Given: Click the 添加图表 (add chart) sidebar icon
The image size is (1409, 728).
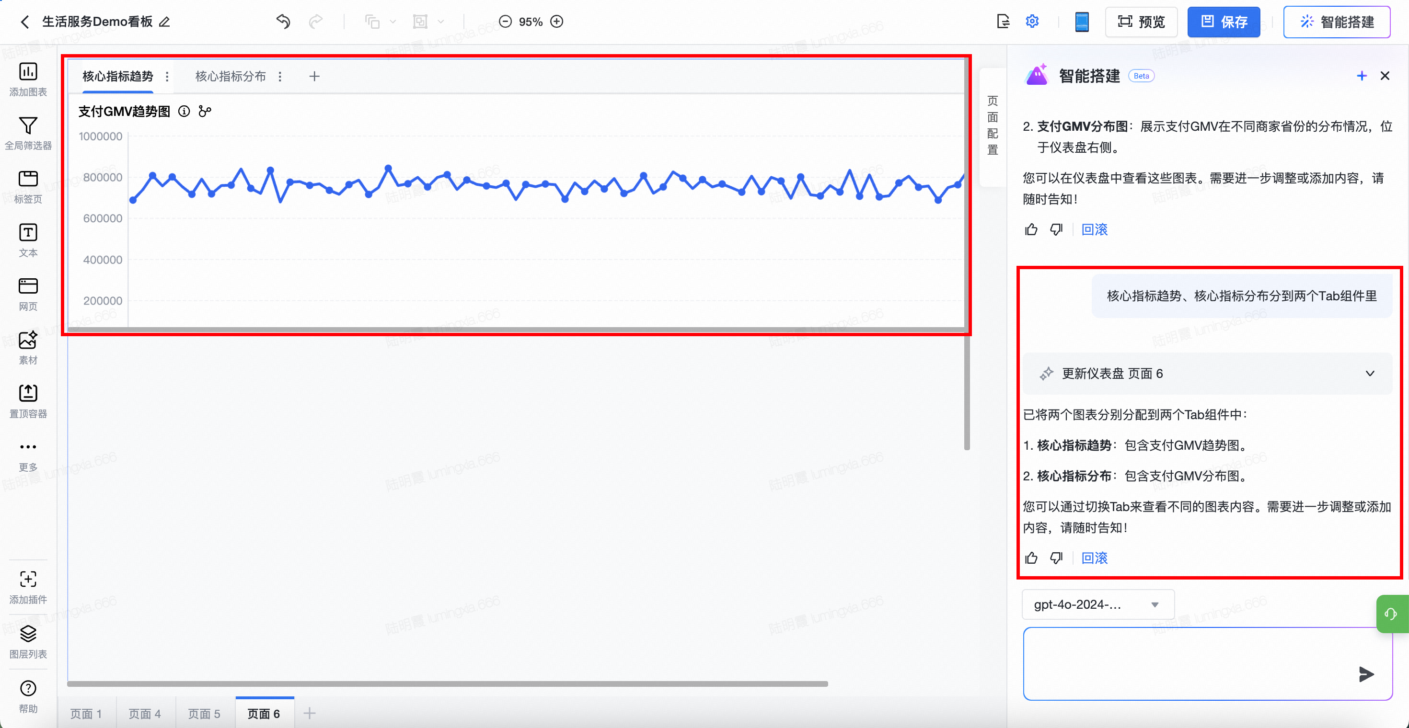Looking at the screenshot, I should coord(28,72).
